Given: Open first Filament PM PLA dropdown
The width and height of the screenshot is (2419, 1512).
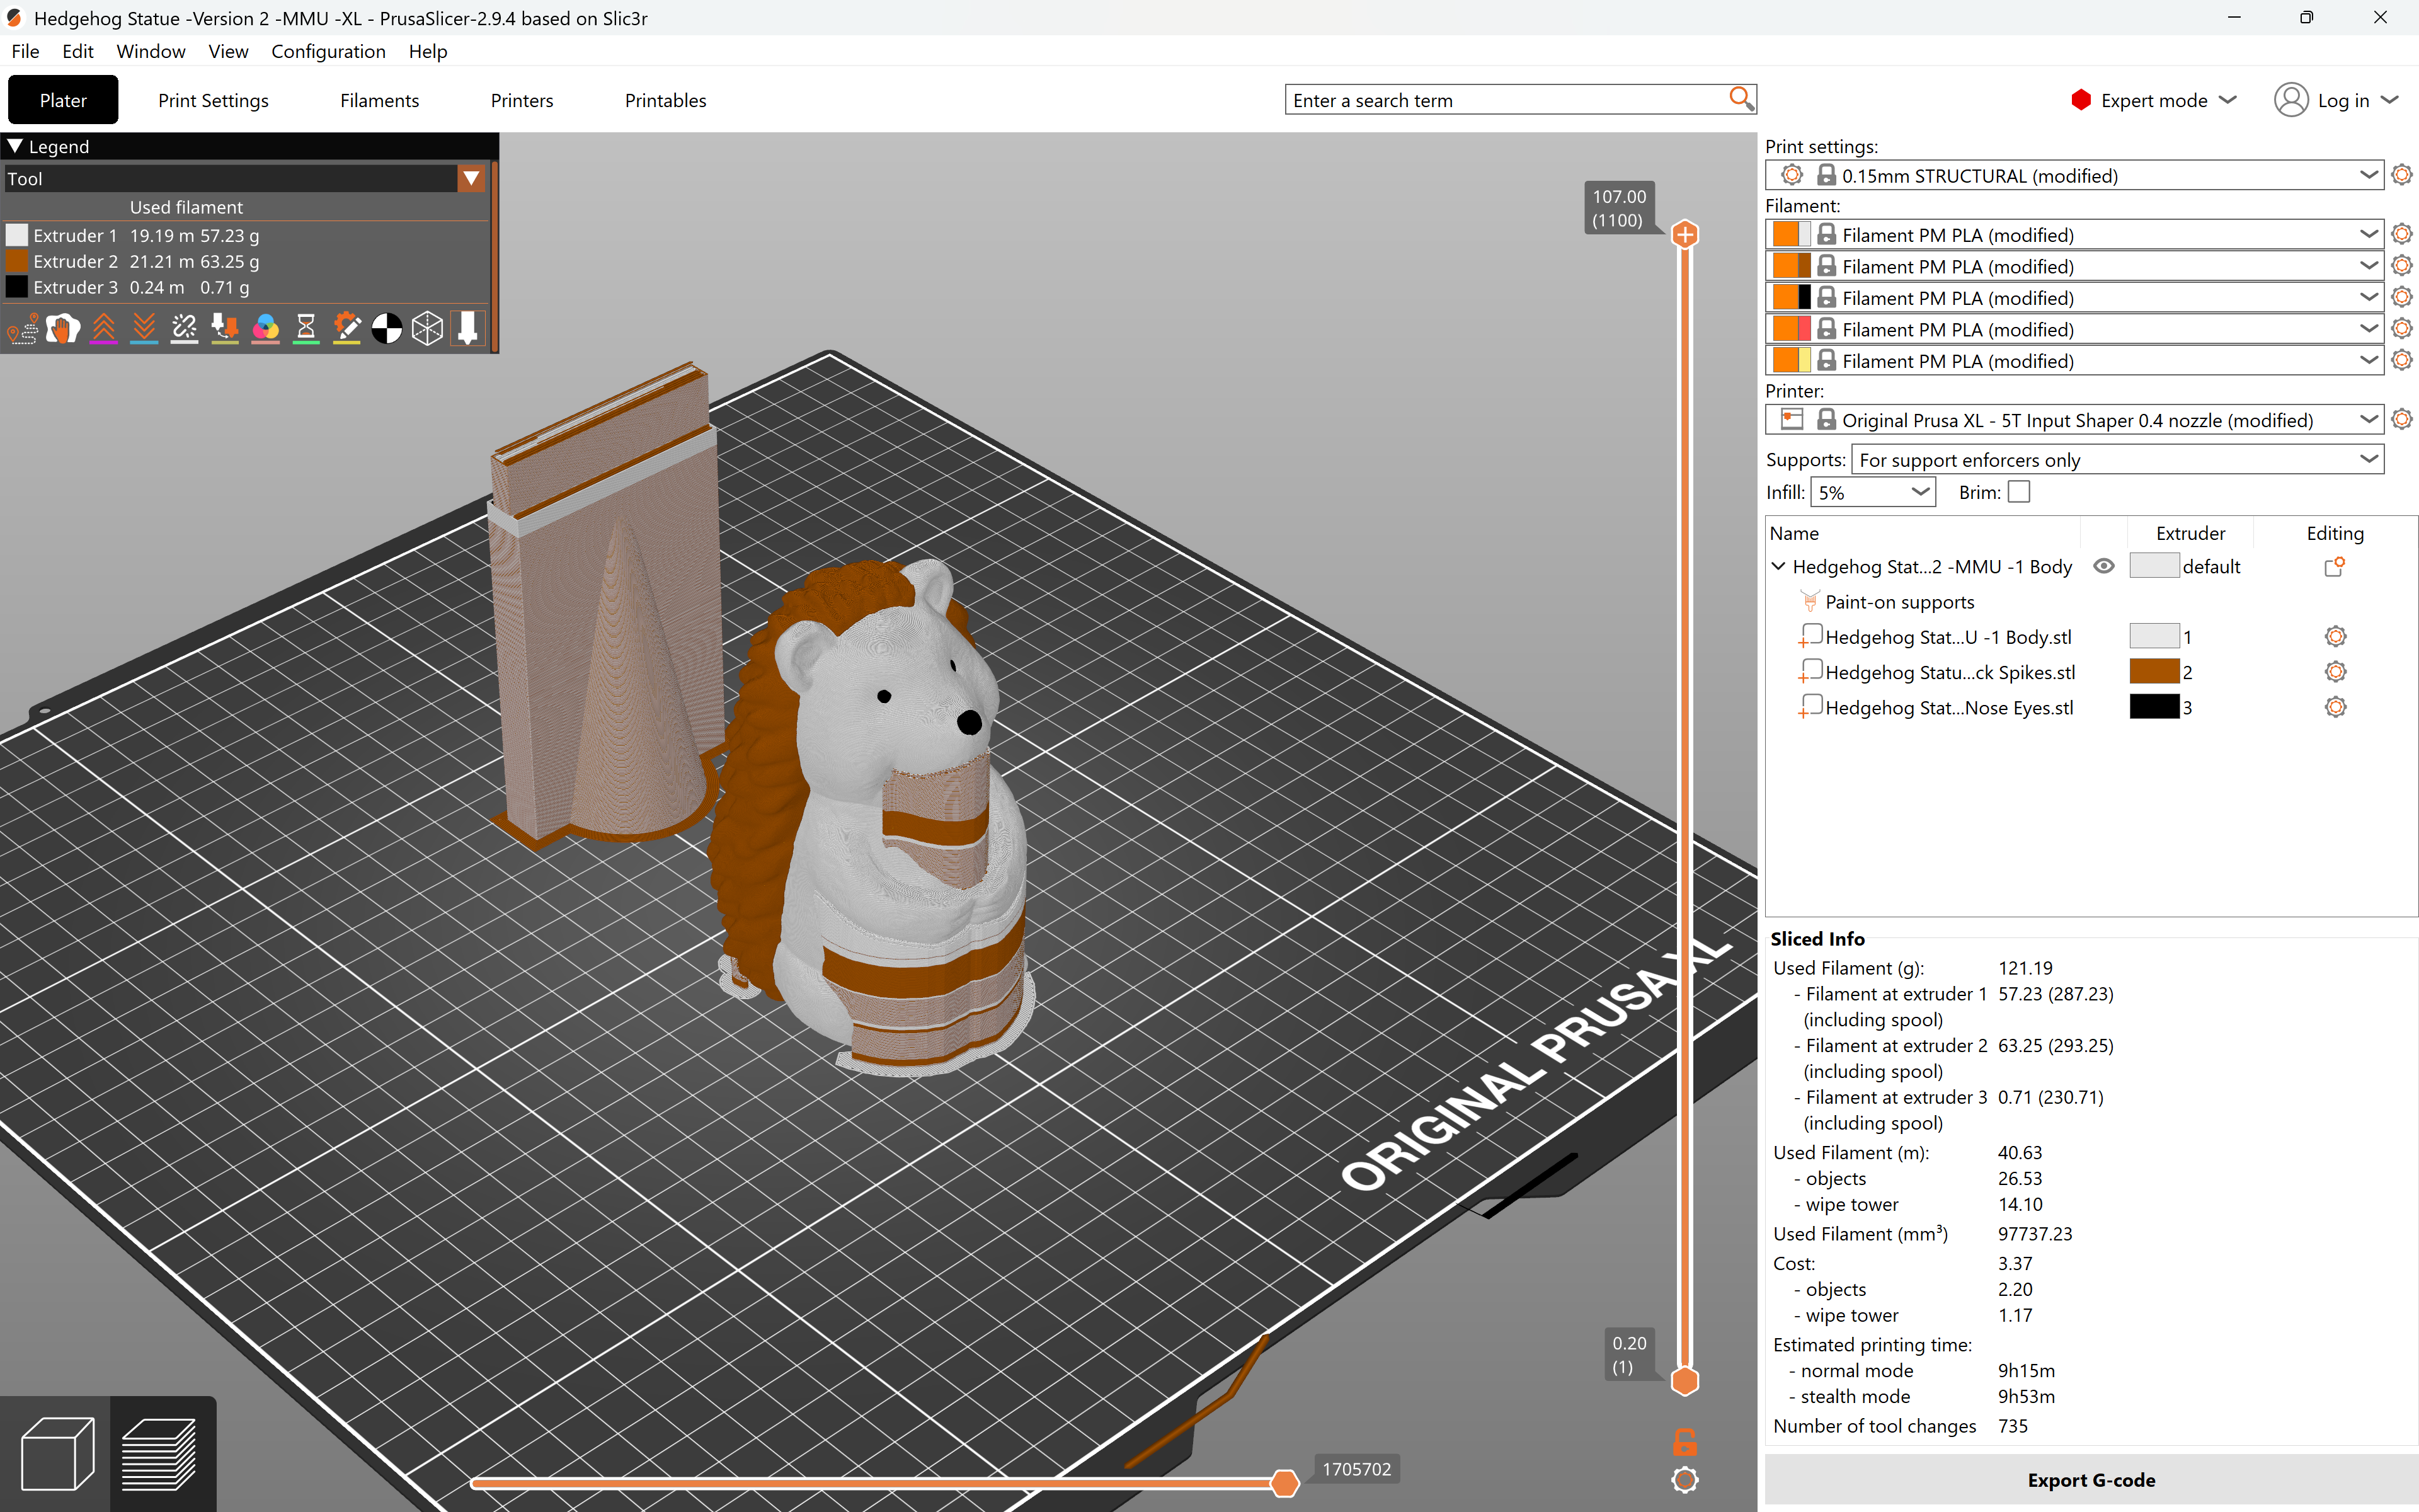Looking at the screenshot, I should click(x=2368, y=234).
